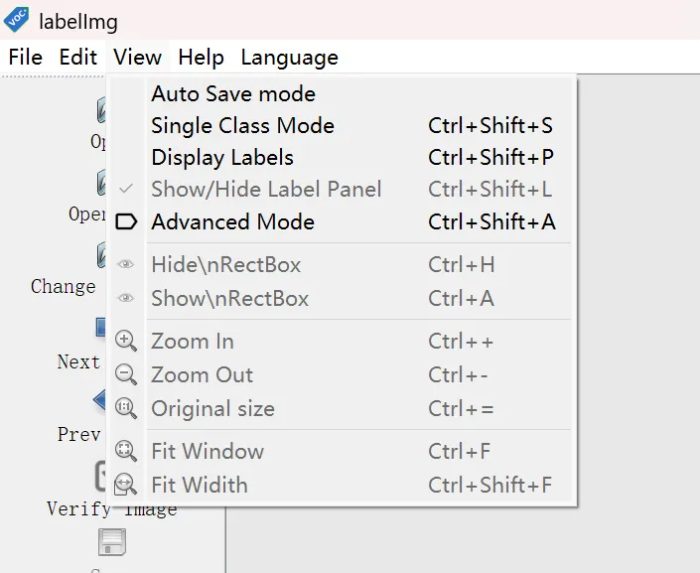700x573 pixels.
Task: Toggle Show/Hide Label Panel checkmark
Action: pos(126,189)
